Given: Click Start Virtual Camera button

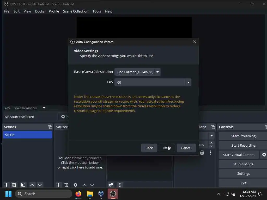Looking at the screenshot, I should click(239, 155).
